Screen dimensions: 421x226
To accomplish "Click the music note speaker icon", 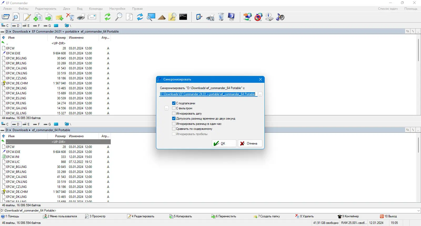I will (280, 17).
